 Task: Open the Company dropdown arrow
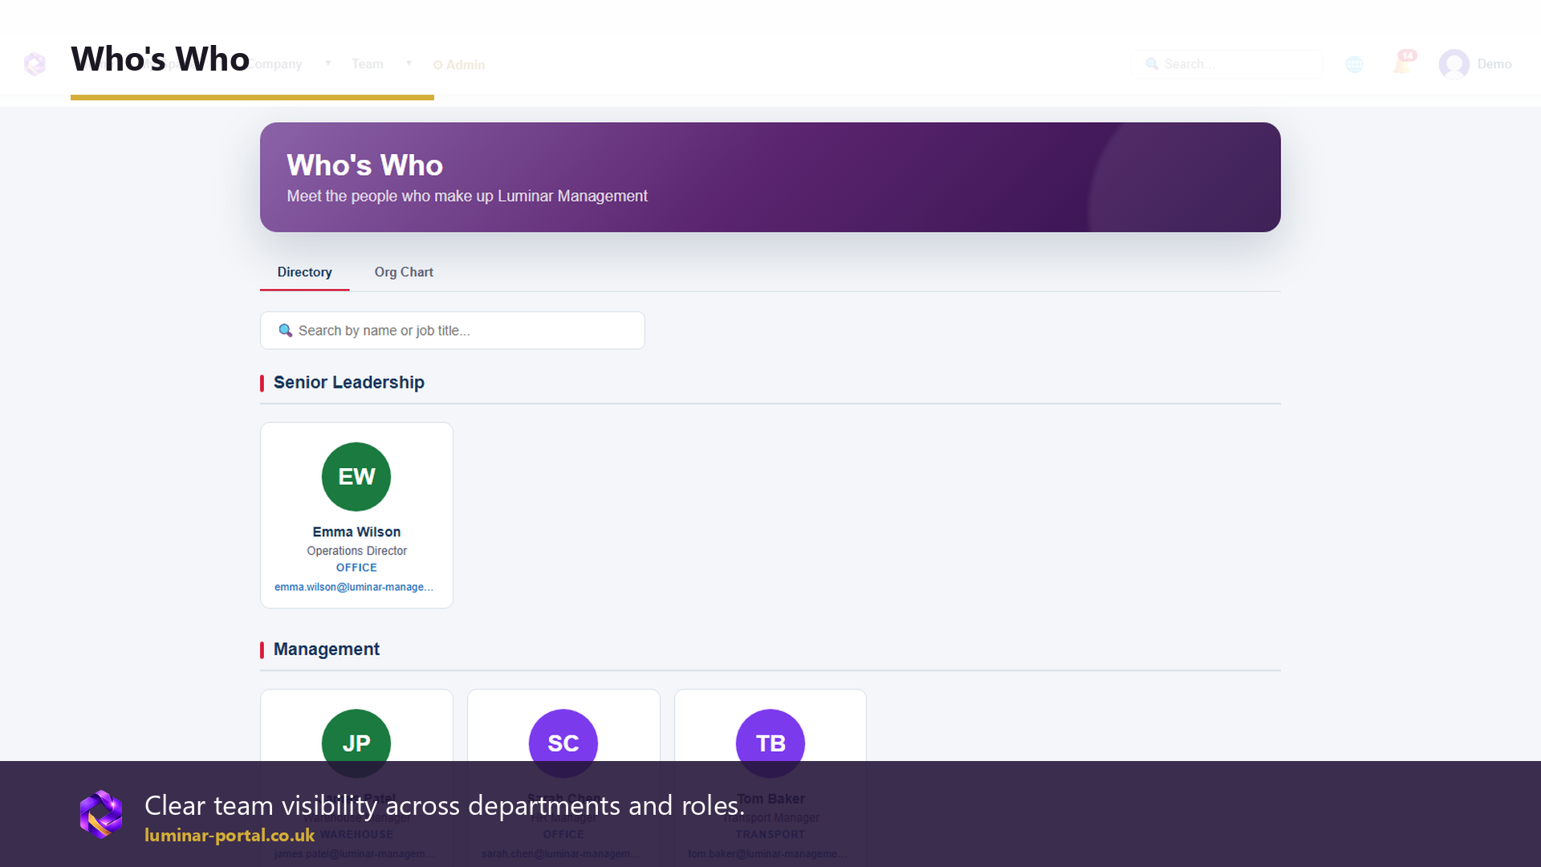(x=327, y=63)
